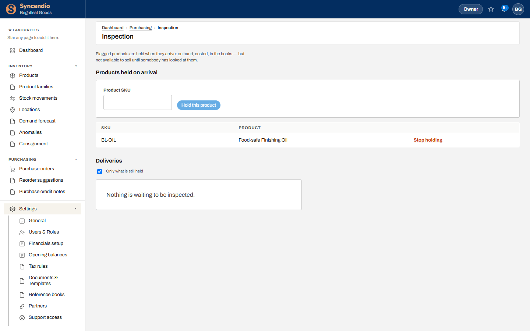Screen dimensions: 530x331
Task: Open the BG user avatar menu
Action: (x=518, y=9)
